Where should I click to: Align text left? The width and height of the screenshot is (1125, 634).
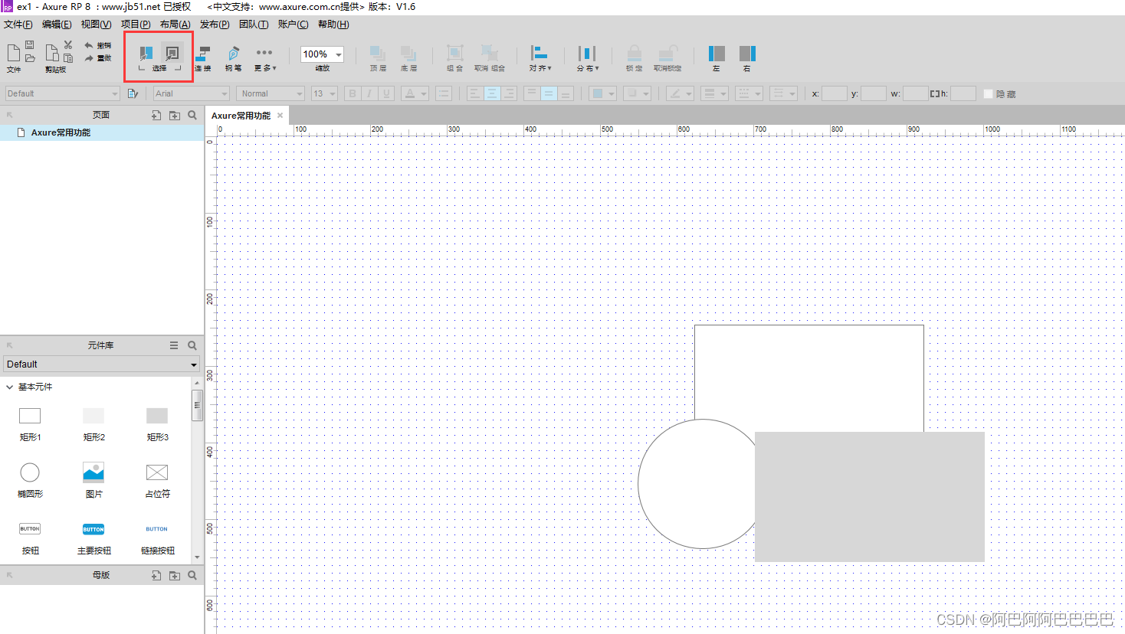click(475, 93)
